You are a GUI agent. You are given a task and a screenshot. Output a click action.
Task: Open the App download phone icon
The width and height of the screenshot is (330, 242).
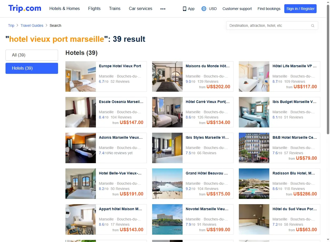pyautogui.click(x=184, y=9)
